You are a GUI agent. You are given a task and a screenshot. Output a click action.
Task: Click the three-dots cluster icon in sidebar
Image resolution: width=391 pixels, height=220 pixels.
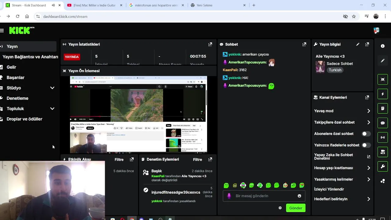(x=383, y=181)
